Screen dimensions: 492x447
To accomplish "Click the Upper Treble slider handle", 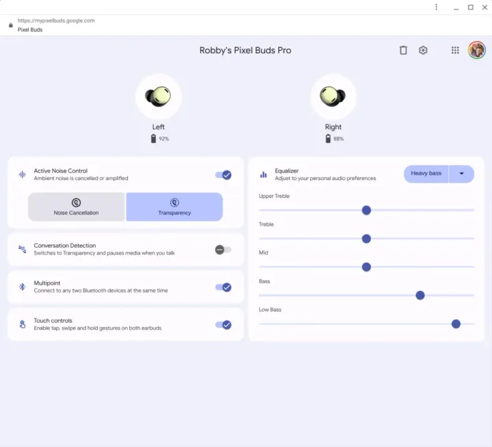I will coord(366,210).
